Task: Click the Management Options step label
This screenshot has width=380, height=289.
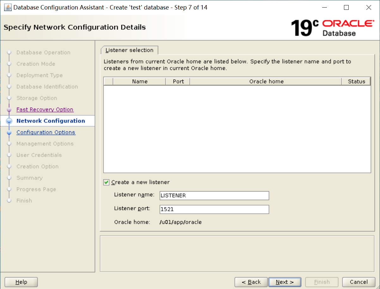Action: click(45, 144)
